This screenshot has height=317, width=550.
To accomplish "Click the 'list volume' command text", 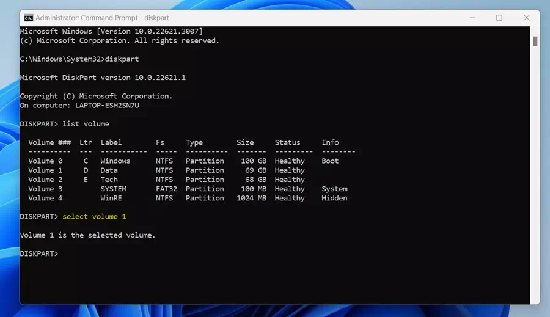I will click(86, 124).
